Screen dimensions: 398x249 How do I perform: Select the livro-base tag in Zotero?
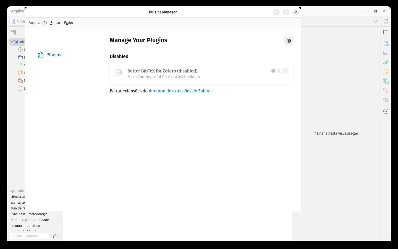(18, 214)
